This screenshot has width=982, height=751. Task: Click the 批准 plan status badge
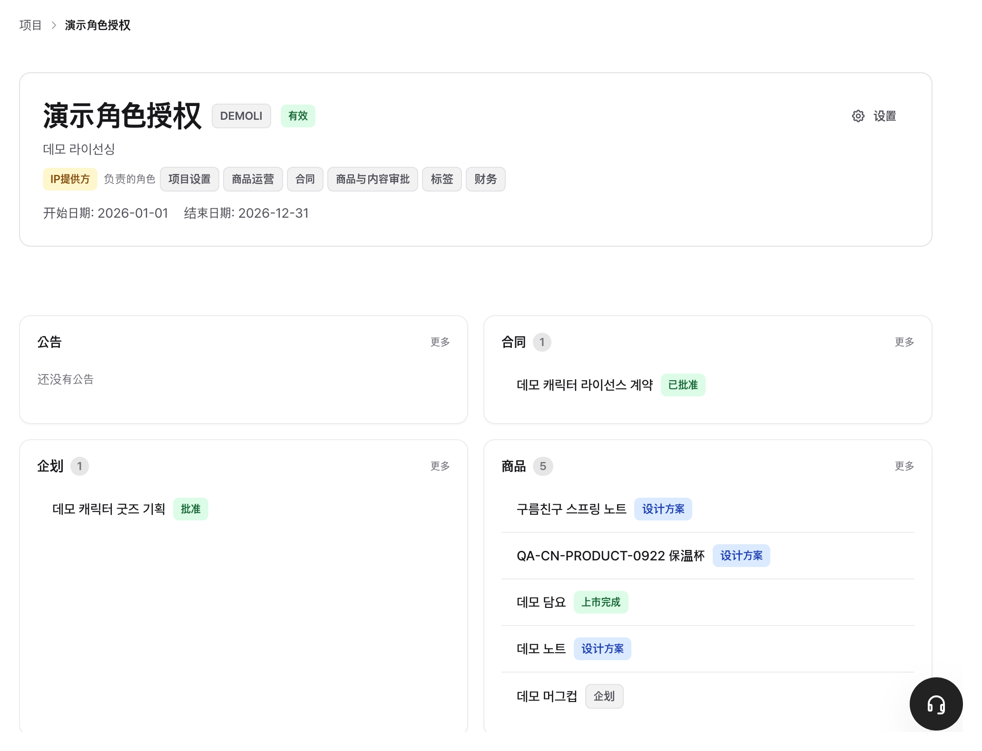pos(190,509)
